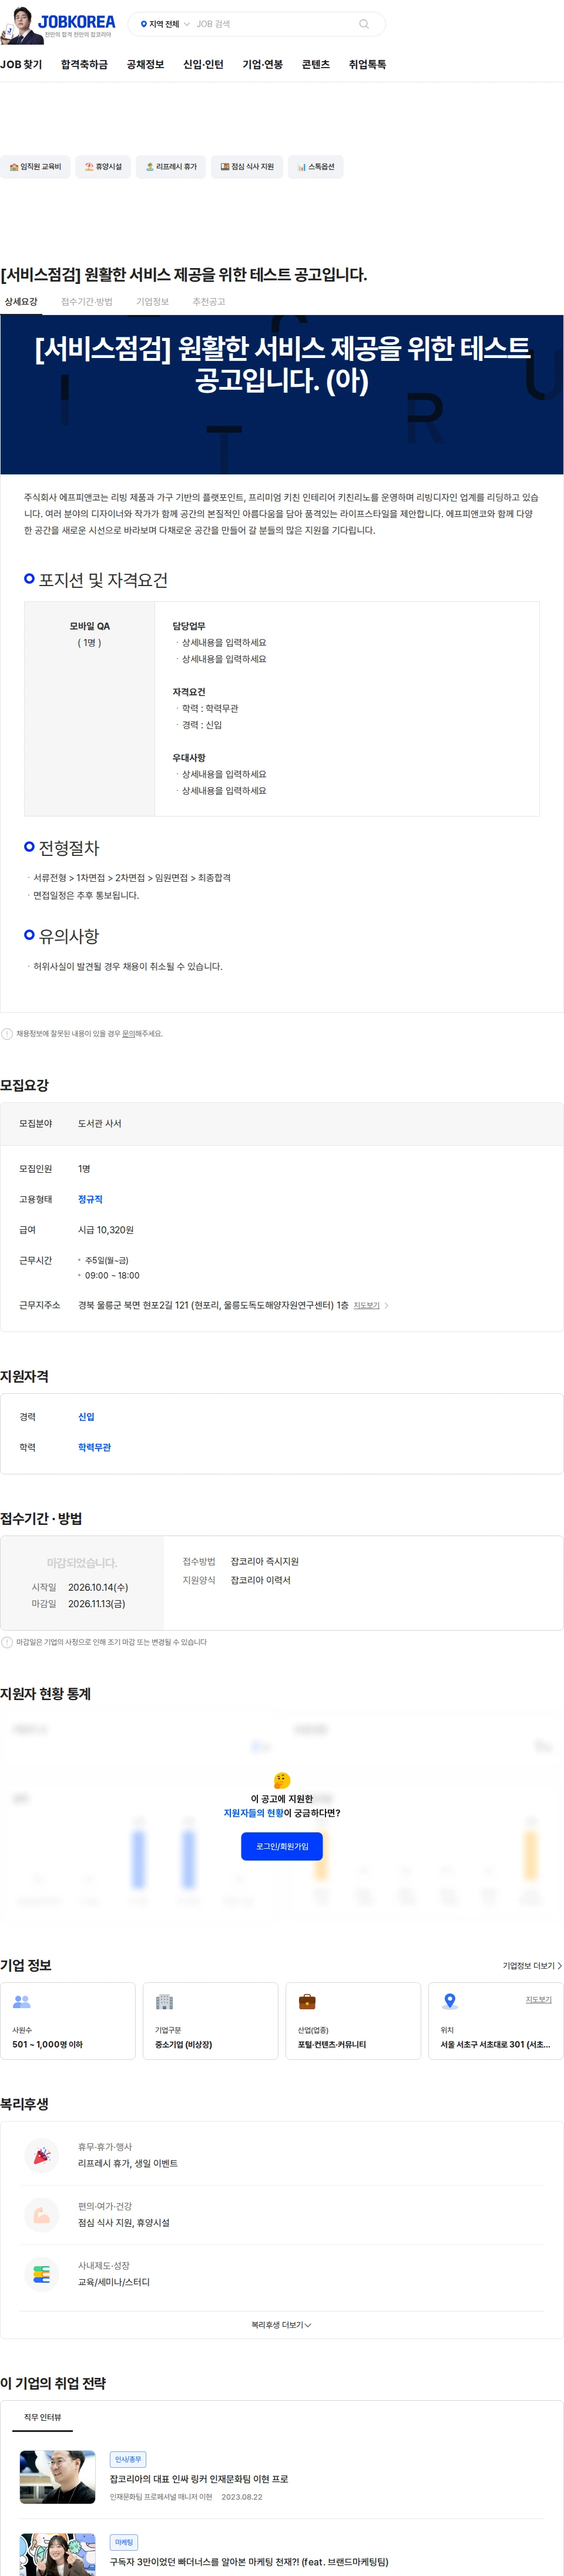Click the 로그인/회원가입 button
The height and width of the screenshot is (2576, 564).
(282, 1846)
